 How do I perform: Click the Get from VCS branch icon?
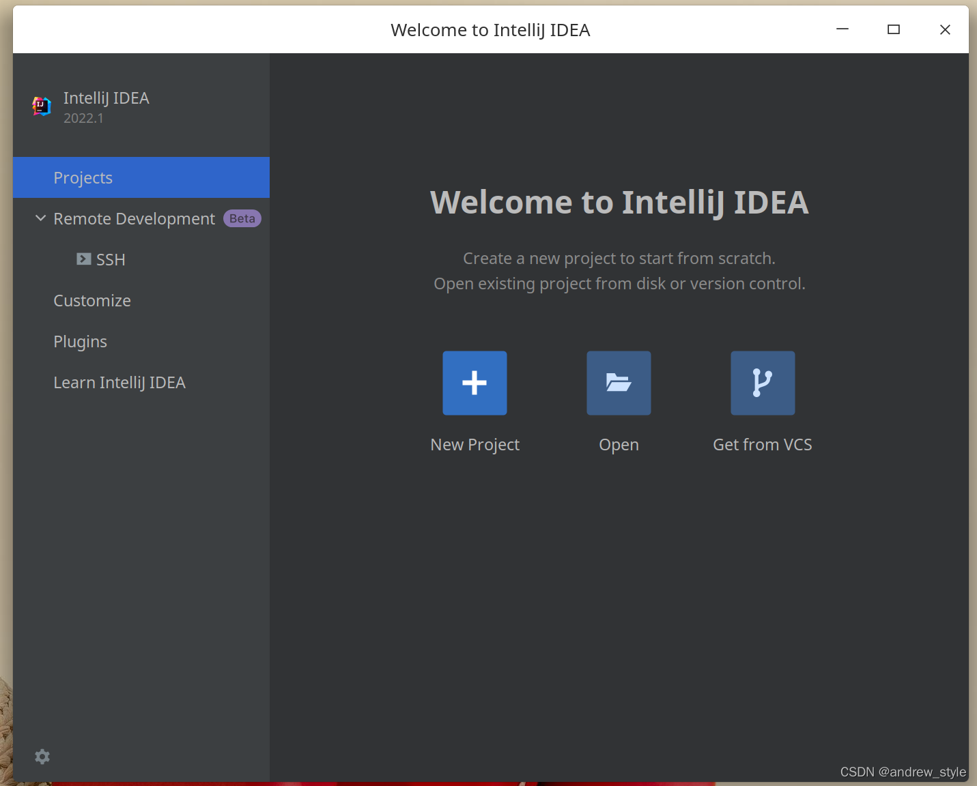[x=763, y=383]
